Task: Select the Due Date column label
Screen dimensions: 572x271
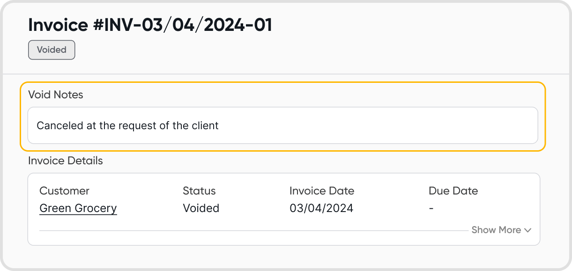Action: click(453, 191)
